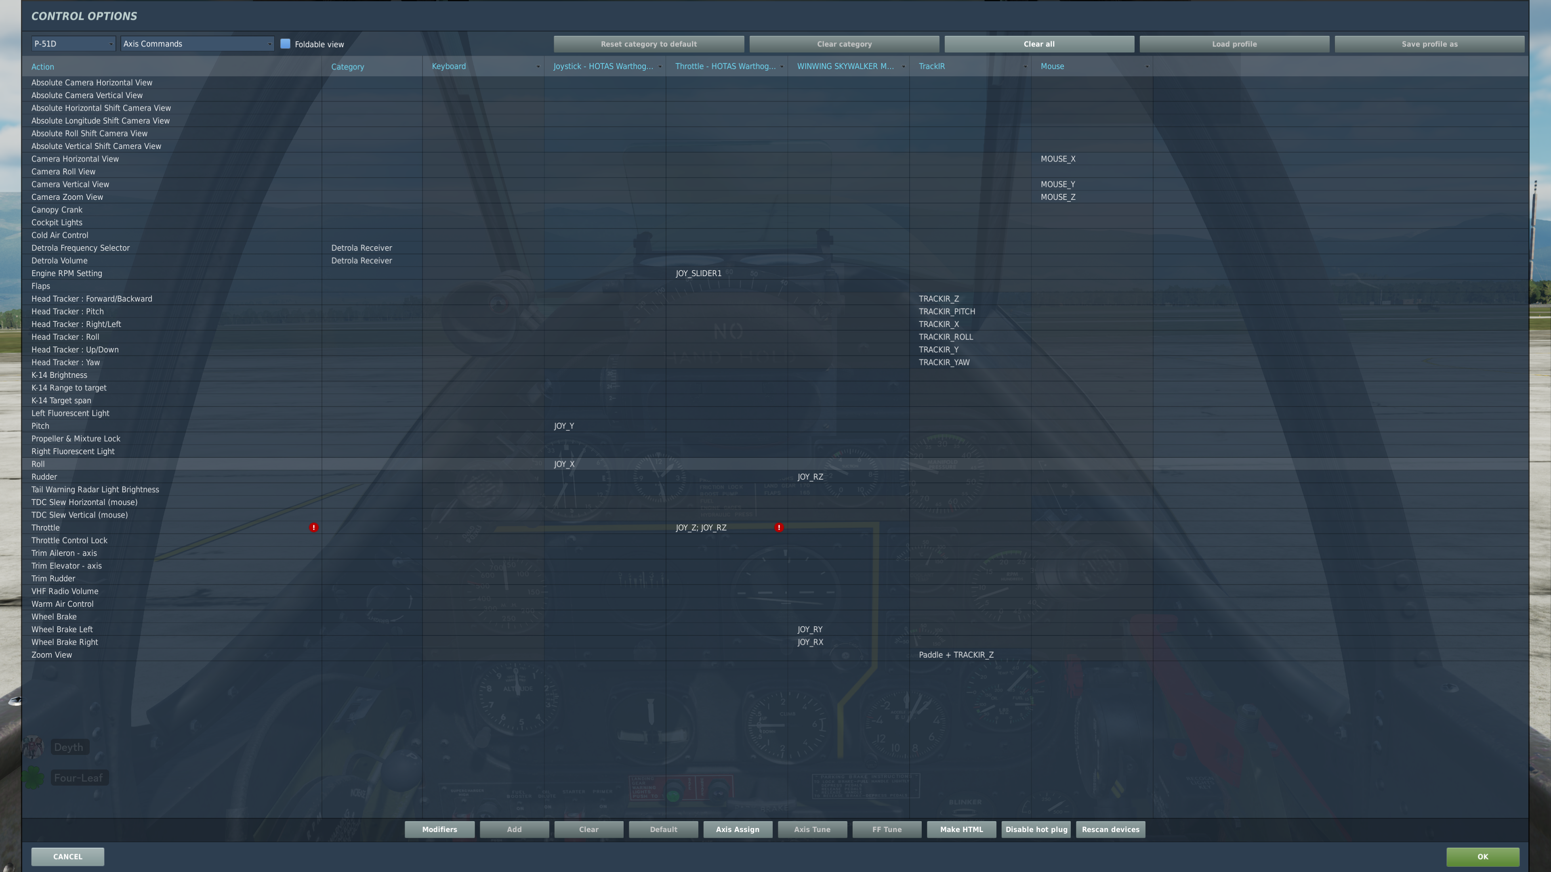Open the Axis Assign dialog

738,829
